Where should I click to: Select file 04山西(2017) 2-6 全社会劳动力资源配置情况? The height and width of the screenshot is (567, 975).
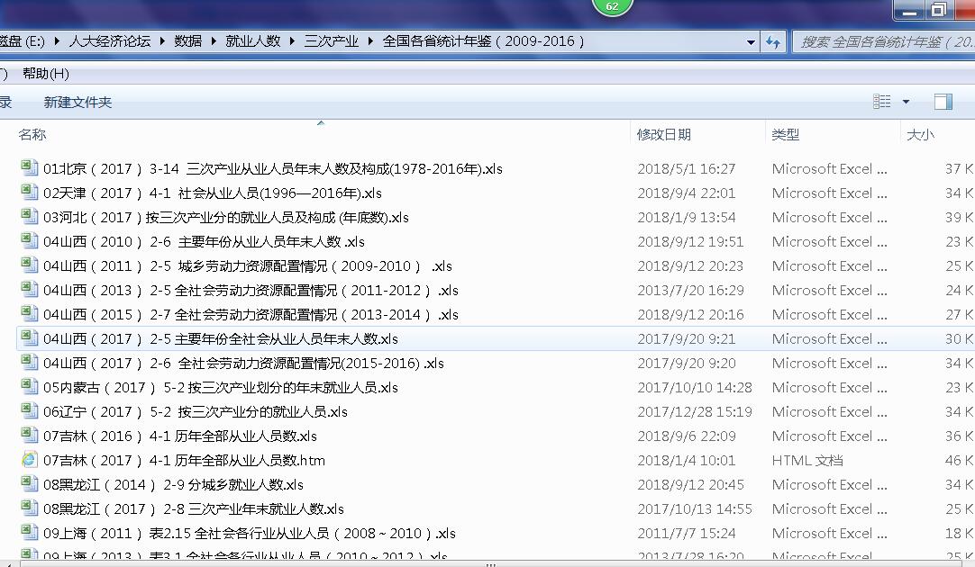(x=243, y=363)
